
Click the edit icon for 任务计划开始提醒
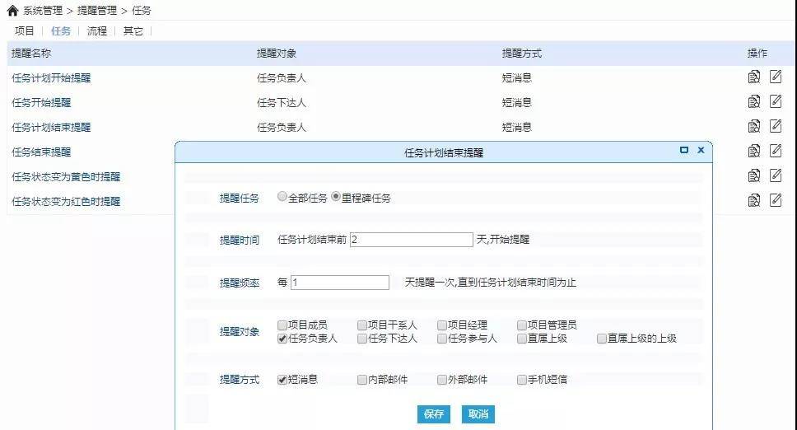(x=775, y=77)
